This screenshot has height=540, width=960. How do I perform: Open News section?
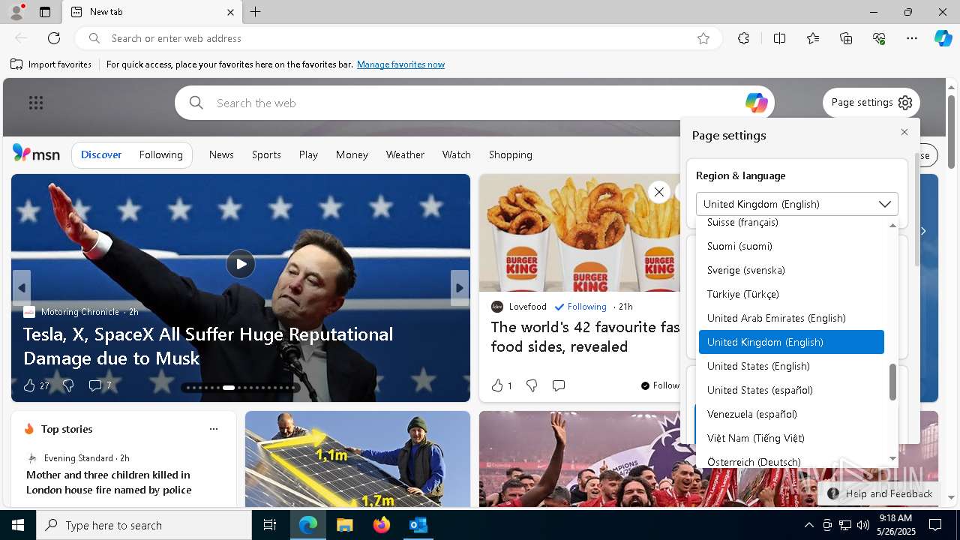click(x=221, y=154)
